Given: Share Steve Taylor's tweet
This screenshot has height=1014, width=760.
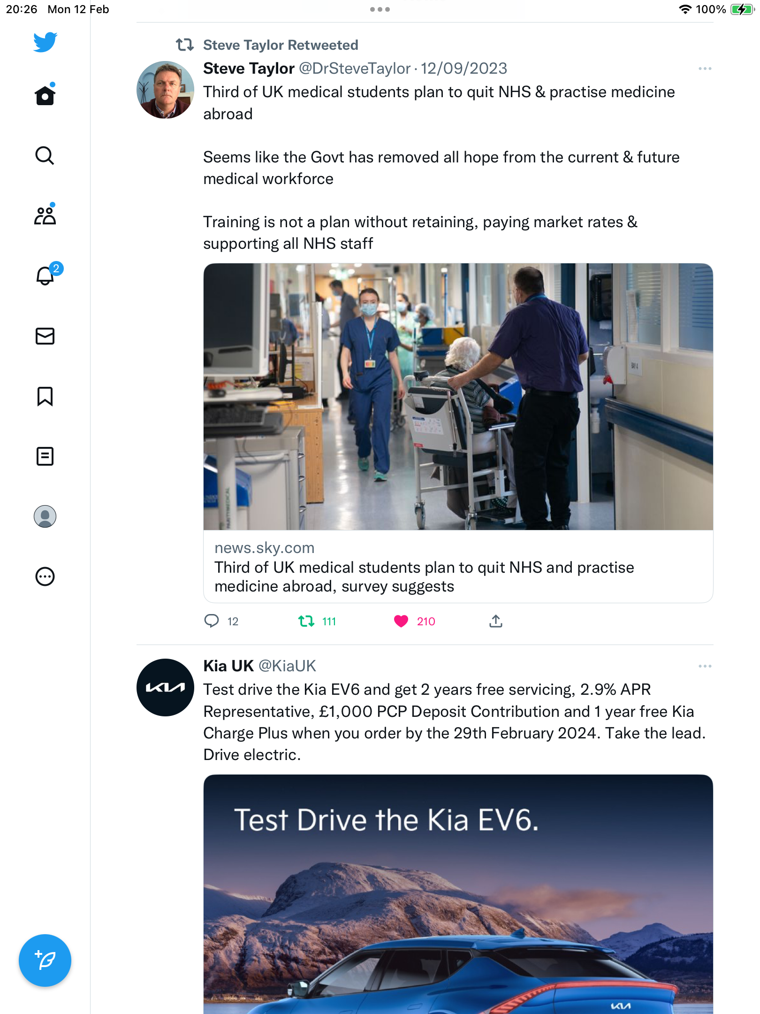Looking at the screenshot, I should 496,621.
